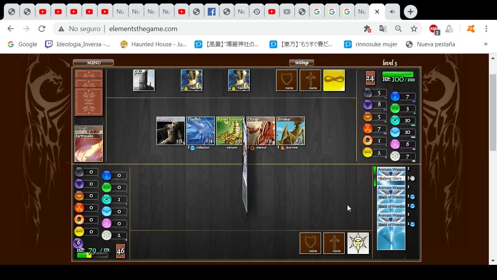Click the rightmost hasten permanent card
497x280 pixels.
(x=239, y=80)
